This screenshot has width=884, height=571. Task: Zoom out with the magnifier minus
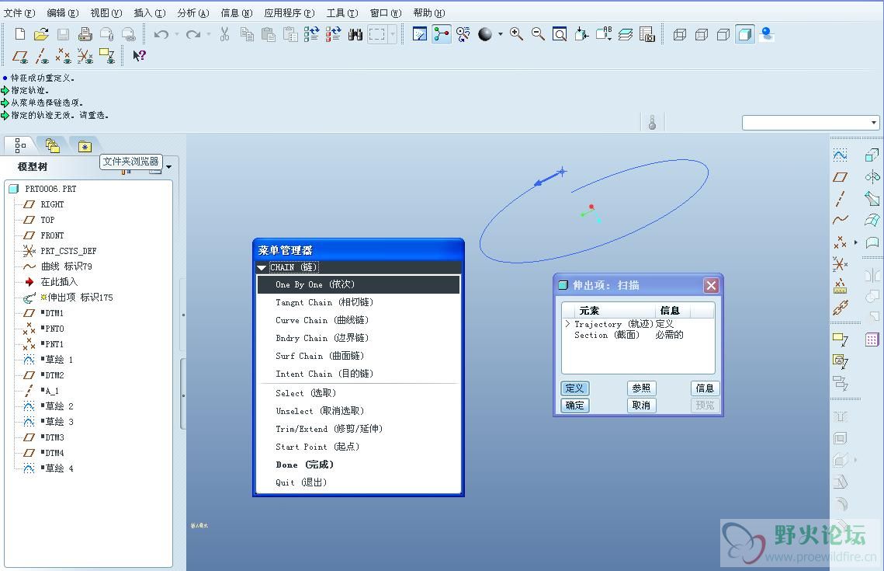[539, 34]
